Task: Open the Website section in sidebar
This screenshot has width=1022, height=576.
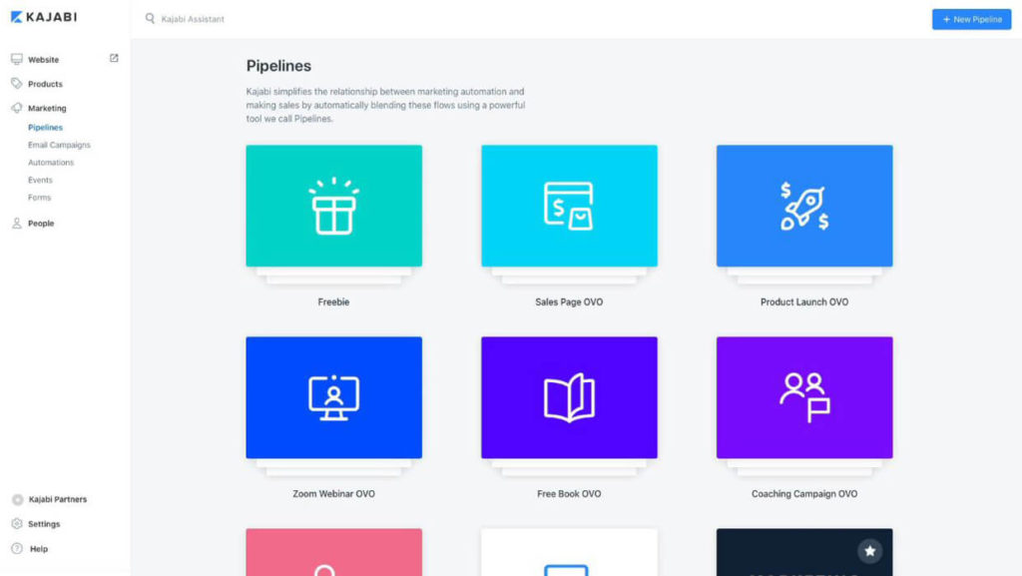Action: click(x=43, y=59)
